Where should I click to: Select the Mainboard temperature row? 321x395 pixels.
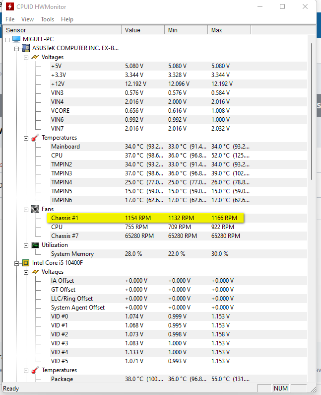tap(179, 147)
